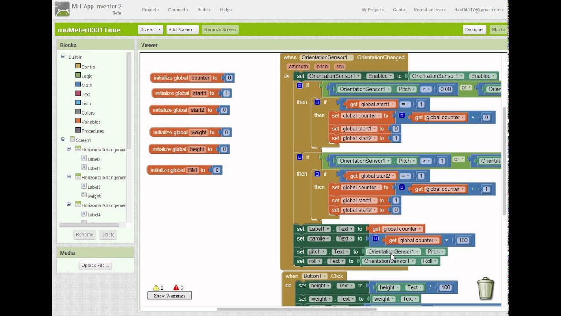Collapse the Built-in tree node
Screen dimensions: 561x316
pyautogui.click(x=63, y=57)
